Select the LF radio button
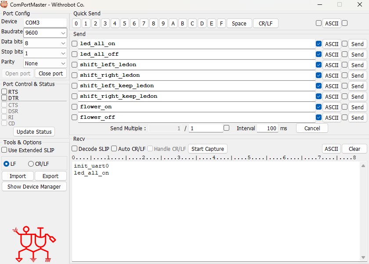The height and width of the screenshot is (264, 369). pos(6,164)
